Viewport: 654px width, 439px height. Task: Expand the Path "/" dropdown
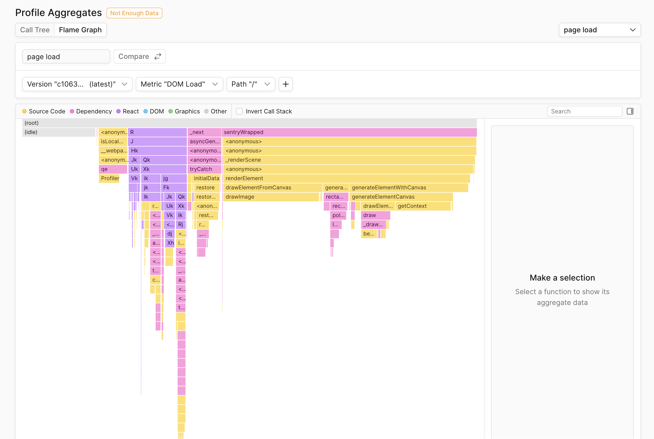[251, 84]
